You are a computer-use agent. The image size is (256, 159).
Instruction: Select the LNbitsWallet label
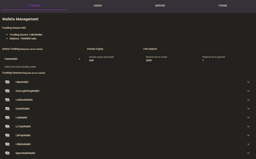[x=23, y=144]
